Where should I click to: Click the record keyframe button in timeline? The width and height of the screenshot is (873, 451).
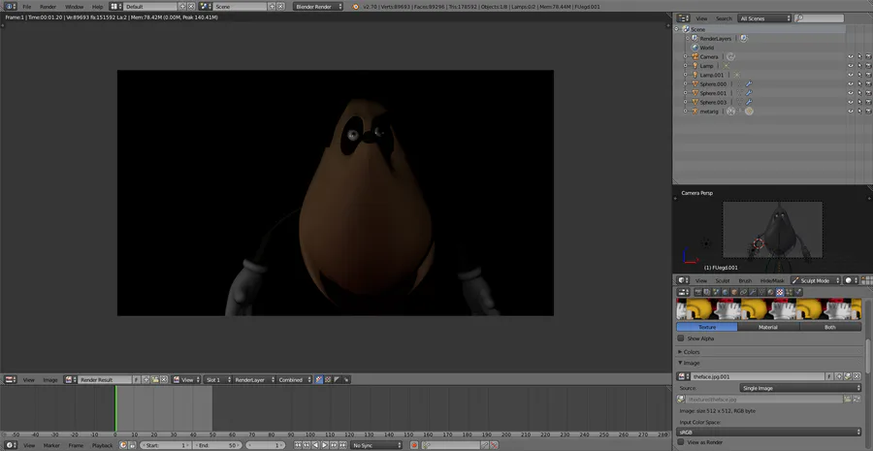[x=413, y=445]
